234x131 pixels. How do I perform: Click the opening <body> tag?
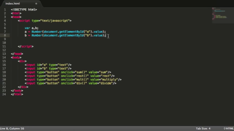point(16,57)
